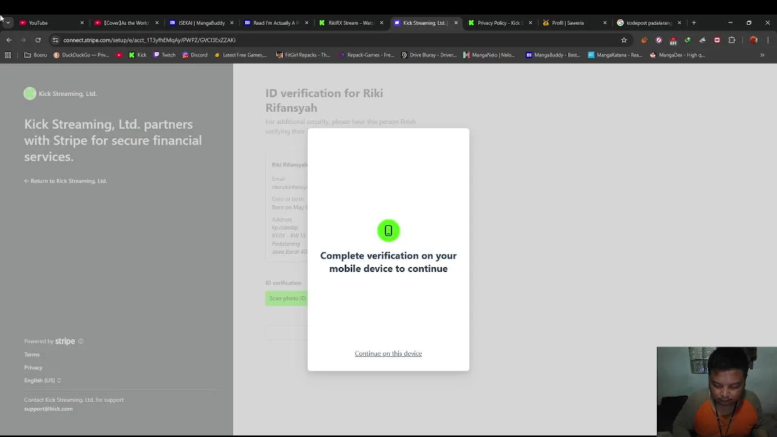Reload the current page
Viewport: 777px width, 437px height.
(x=38, y=40)
